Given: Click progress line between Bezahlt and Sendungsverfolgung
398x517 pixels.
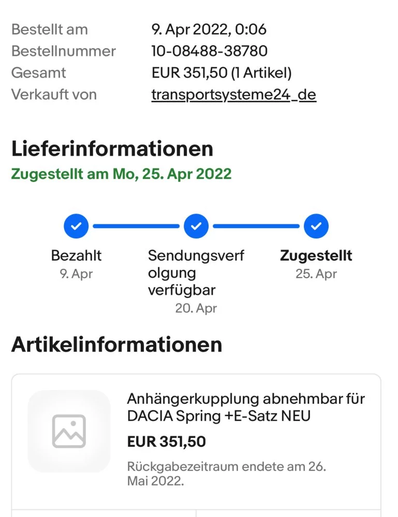Looking at the screenshot, I should [x=136, y=226].
